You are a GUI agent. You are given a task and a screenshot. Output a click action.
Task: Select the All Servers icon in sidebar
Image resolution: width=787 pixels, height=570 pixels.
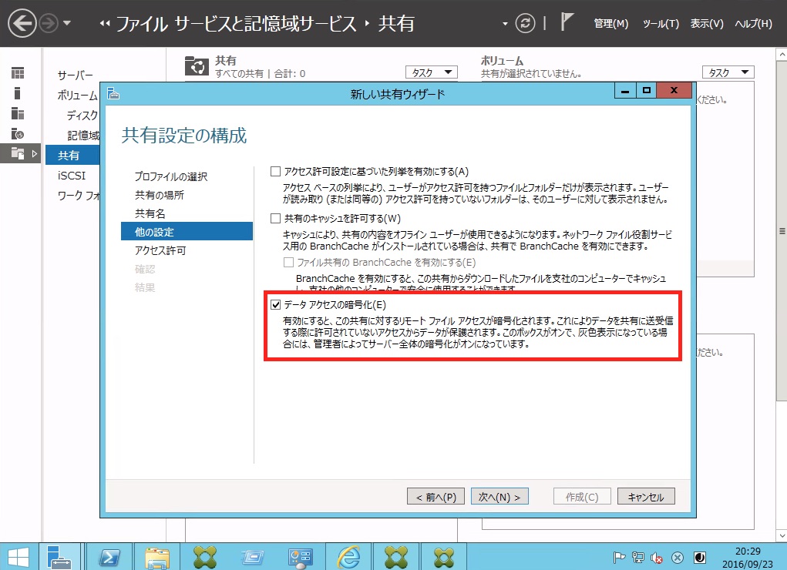click(18, 113)
